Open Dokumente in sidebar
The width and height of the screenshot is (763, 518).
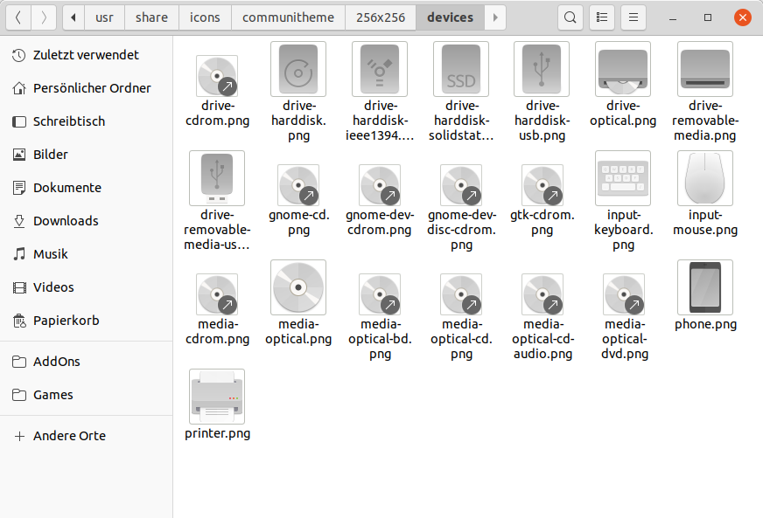pos(86,188)
